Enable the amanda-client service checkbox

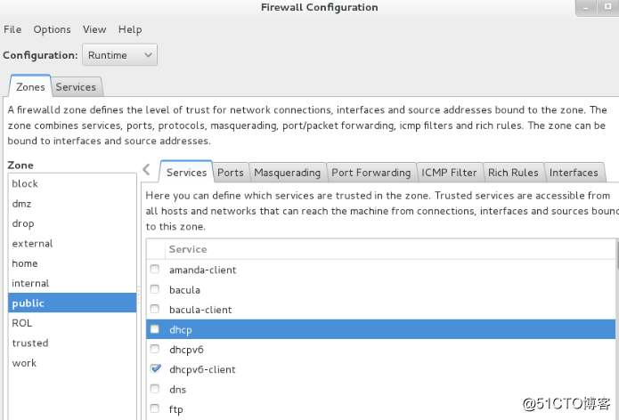(x=155, y=270)
